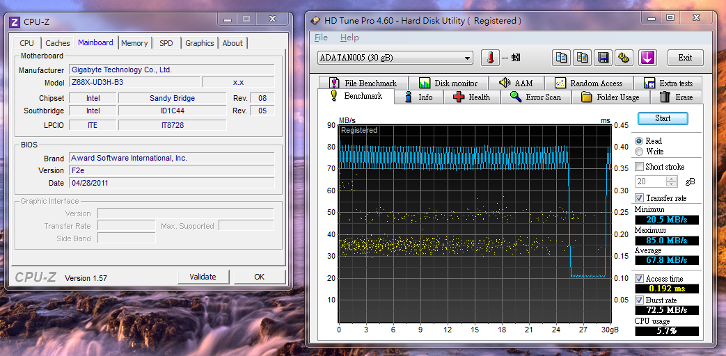Switch to the AAM tab
The width and height of the screenshot is (726, 356).
(516, 83)
